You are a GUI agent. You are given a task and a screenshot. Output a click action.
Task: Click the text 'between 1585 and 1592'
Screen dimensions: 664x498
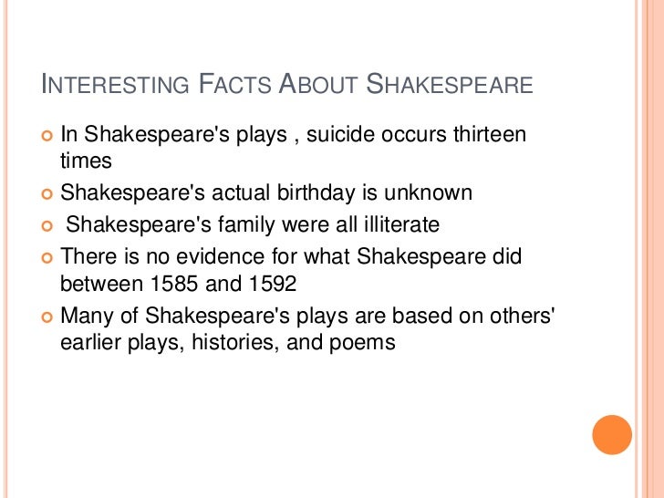tap(178, 284)
